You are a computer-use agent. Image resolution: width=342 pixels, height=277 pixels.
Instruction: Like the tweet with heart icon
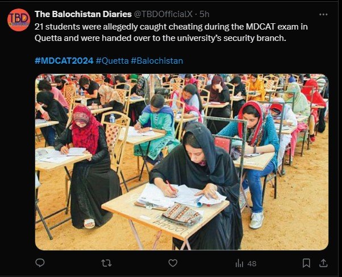point(173,263)
